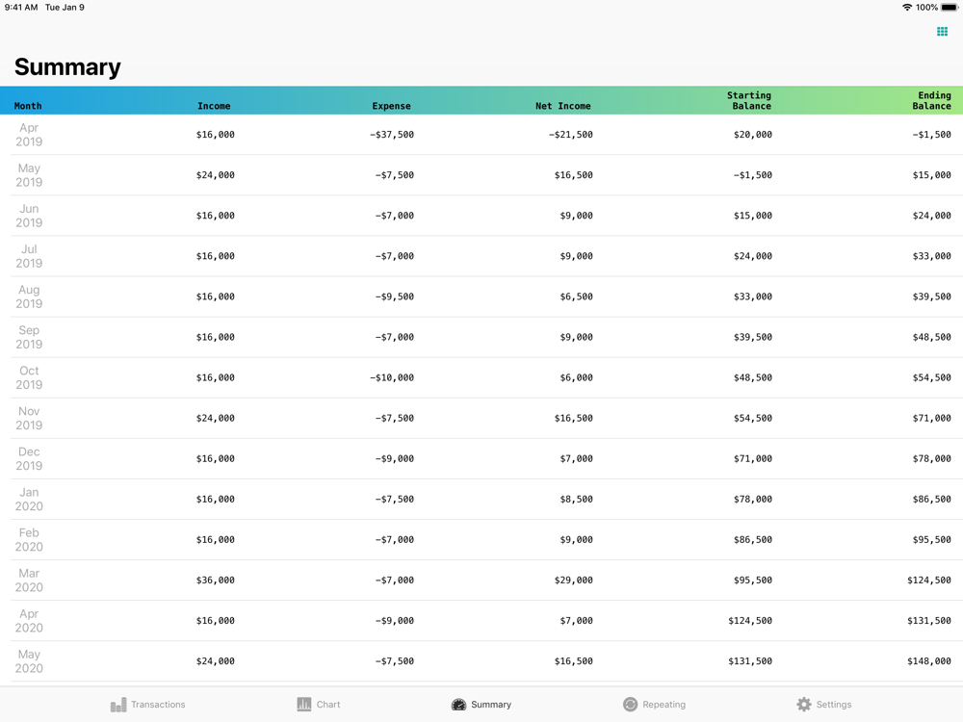963x722 pixels.
Task: Select the Jul 2019 month row
Action: 481,256
